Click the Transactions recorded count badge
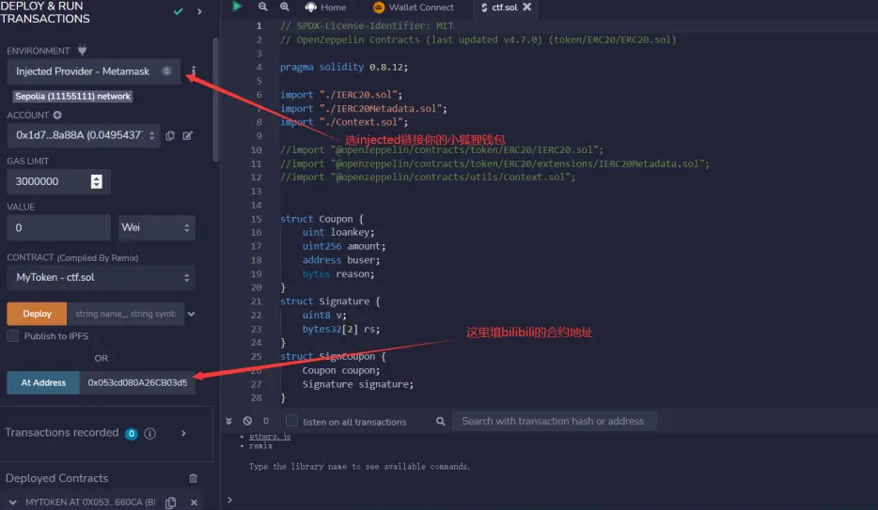878x510 pixels. click(132, 433)
